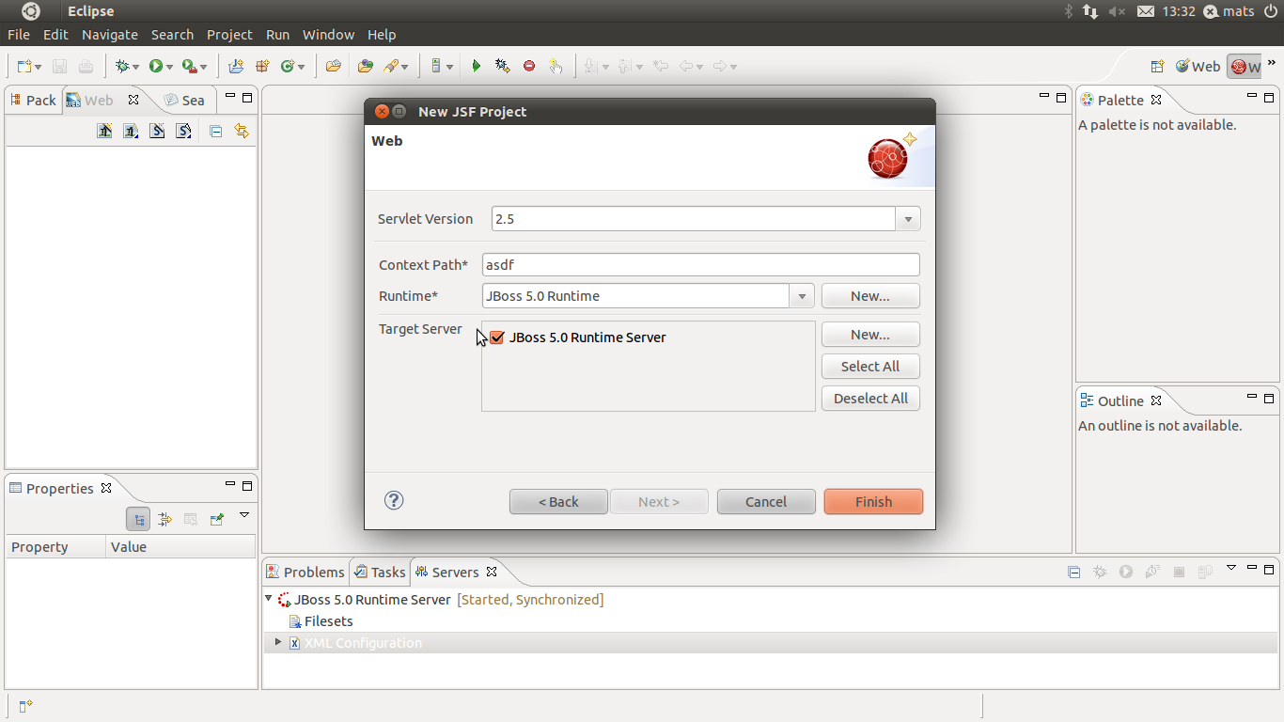Open Servers view menu triangle

[x=1231, y=568]
